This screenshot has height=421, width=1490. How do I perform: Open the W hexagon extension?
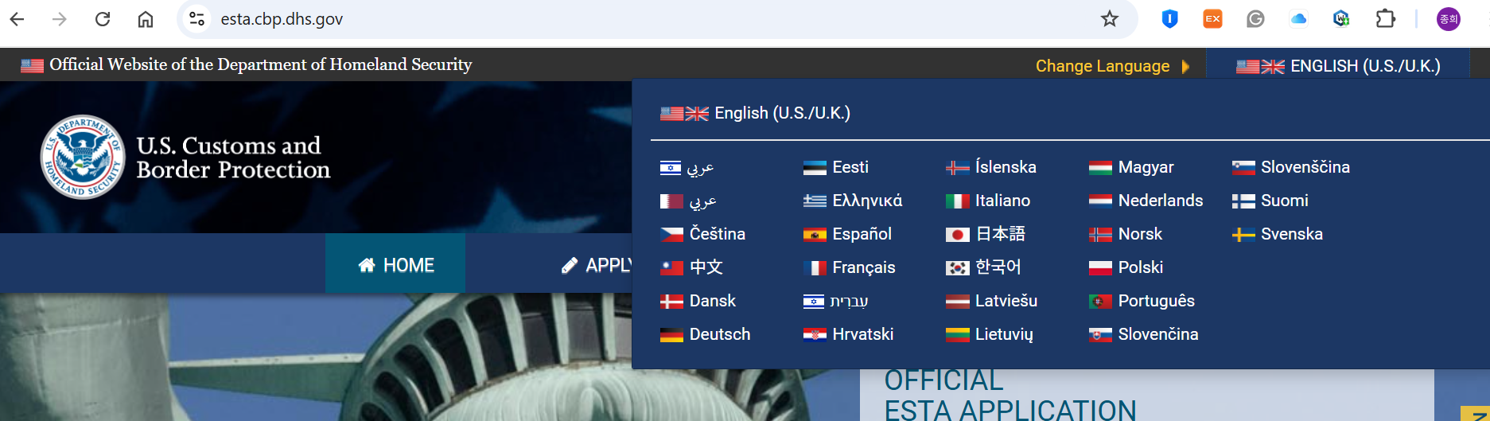[x=1341, y=19]
